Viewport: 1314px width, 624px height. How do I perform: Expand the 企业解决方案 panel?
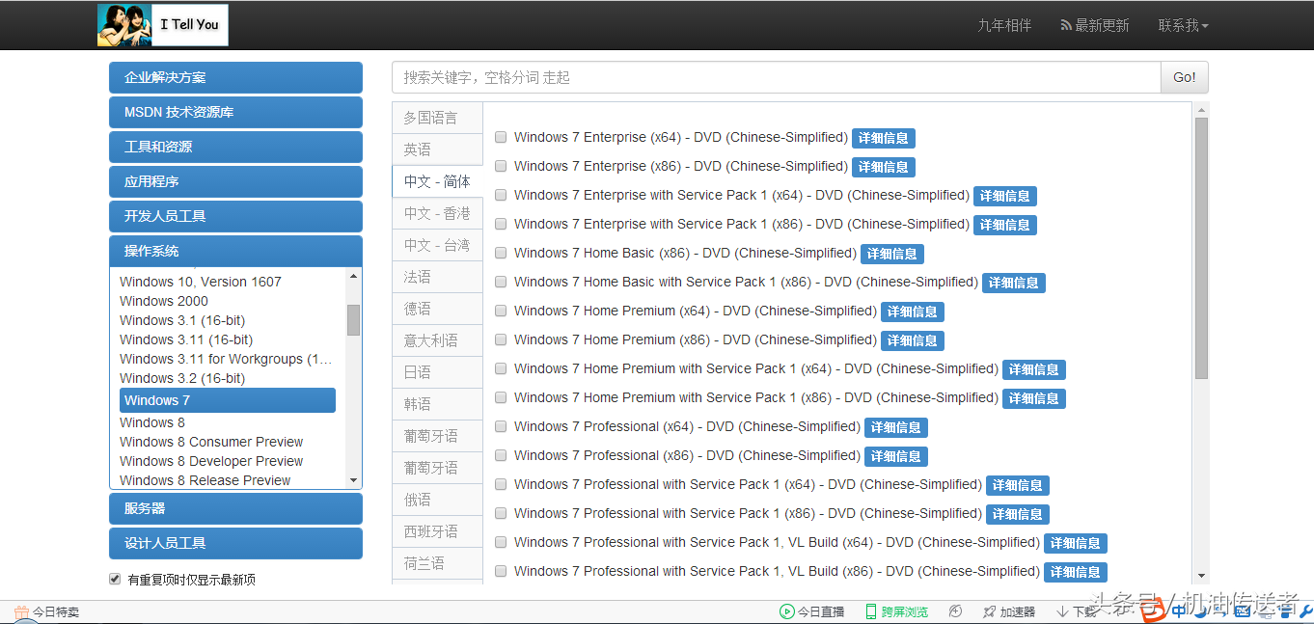coord(235,77)
